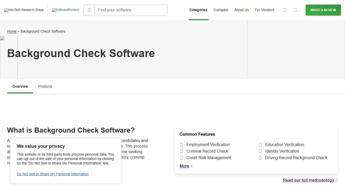This screenshot has width=345, height=194.
Task: Check the Employment Verification feature checkbox
Action: pyautogui.click(x=182, y=144)
